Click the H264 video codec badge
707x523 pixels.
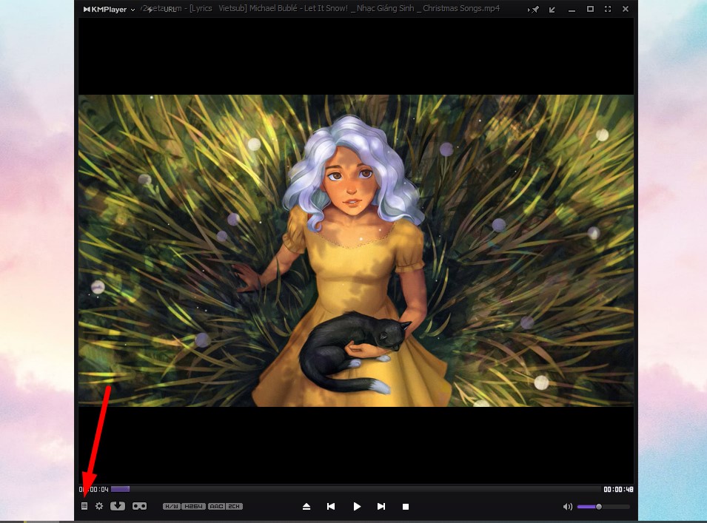[x=194, y=506]
